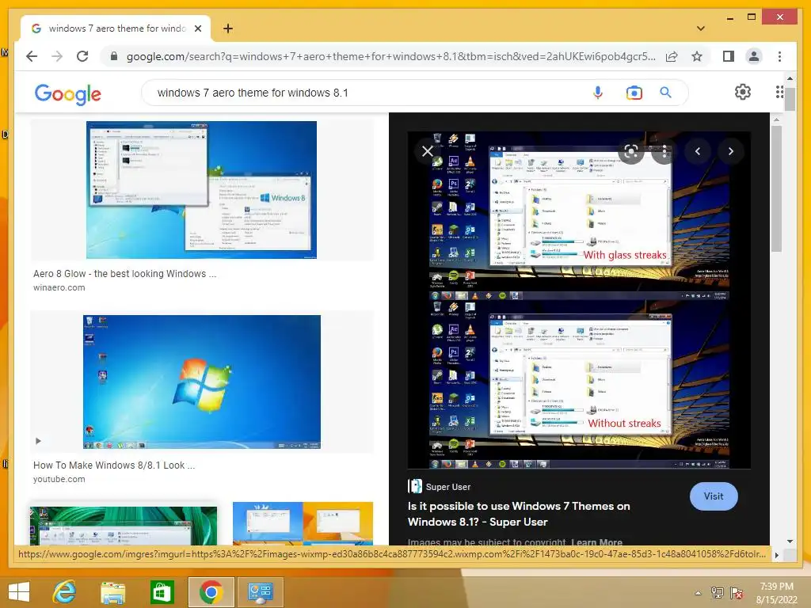Switch to the Chrome taskbar button
The image size is (811, 608).
[x=211, y=592]
